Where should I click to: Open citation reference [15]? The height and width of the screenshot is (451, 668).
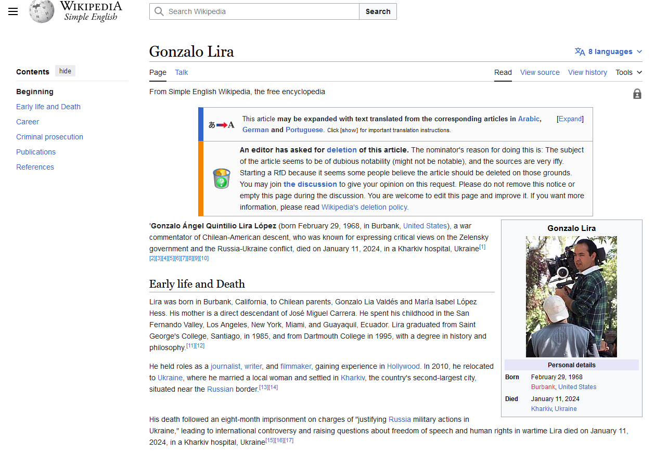coord(270,441)
